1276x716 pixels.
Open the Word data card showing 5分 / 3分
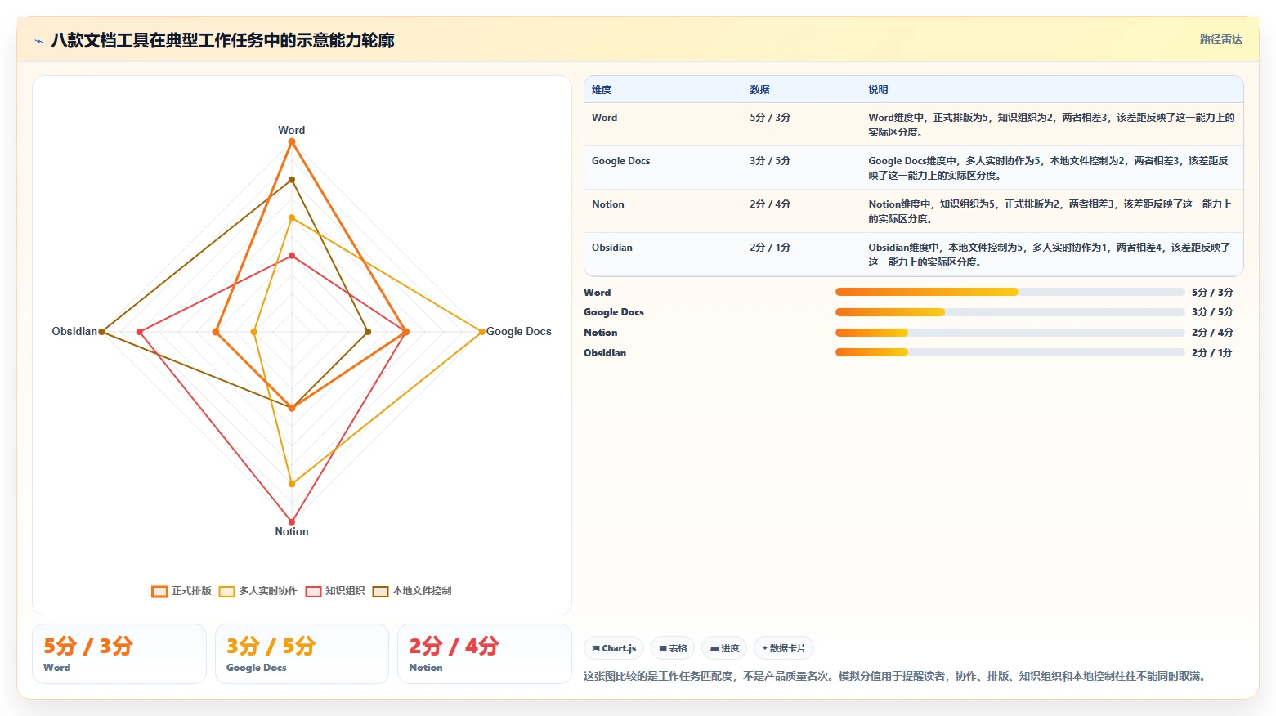point(119,654)
